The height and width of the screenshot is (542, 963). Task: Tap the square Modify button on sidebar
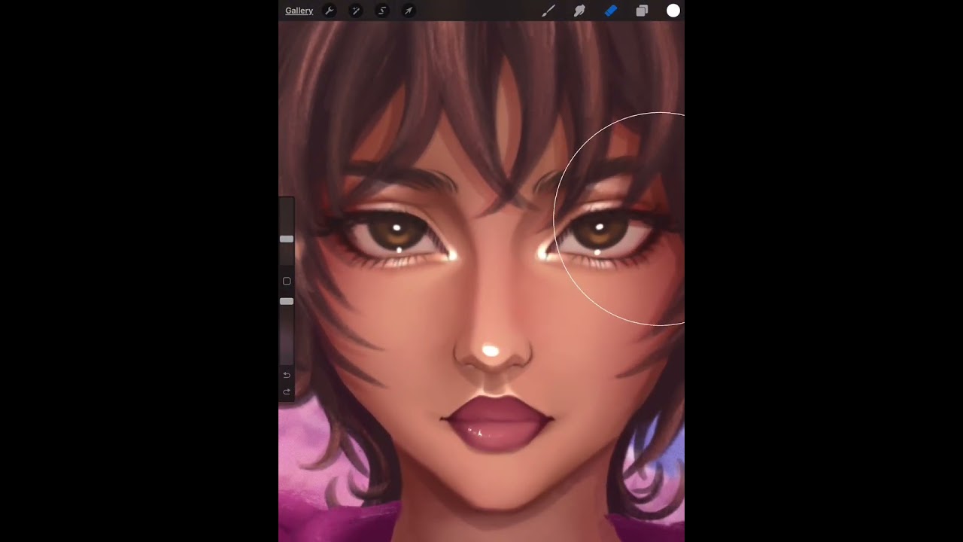point(287,281)
